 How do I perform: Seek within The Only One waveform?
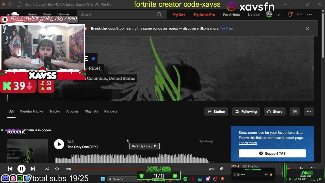(131, 158)
